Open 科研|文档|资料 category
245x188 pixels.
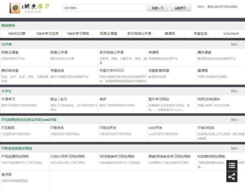[x=209, y=99]
